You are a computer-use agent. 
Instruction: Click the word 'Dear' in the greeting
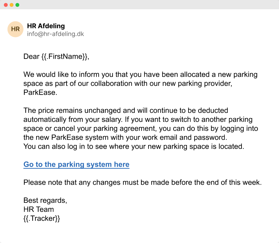tap(31, 56)
